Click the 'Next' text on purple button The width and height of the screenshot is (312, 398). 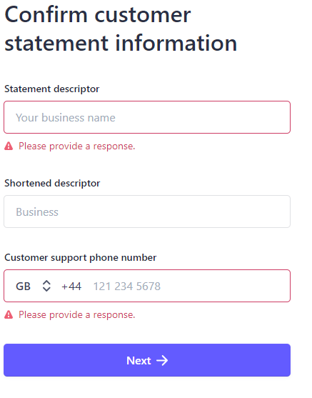(x=139, y=360)
